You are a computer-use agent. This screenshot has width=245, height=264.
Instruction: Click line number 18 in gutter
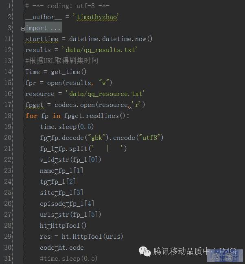[8, 116]
